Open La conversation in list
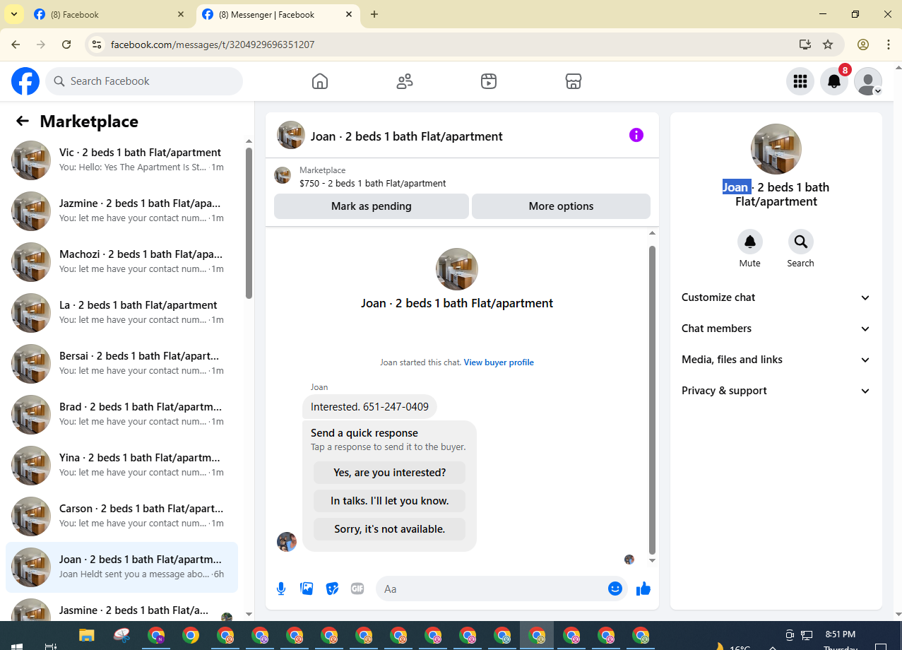Image resolution: width=902 pixels, height=650 pixels. pos(121,312)
